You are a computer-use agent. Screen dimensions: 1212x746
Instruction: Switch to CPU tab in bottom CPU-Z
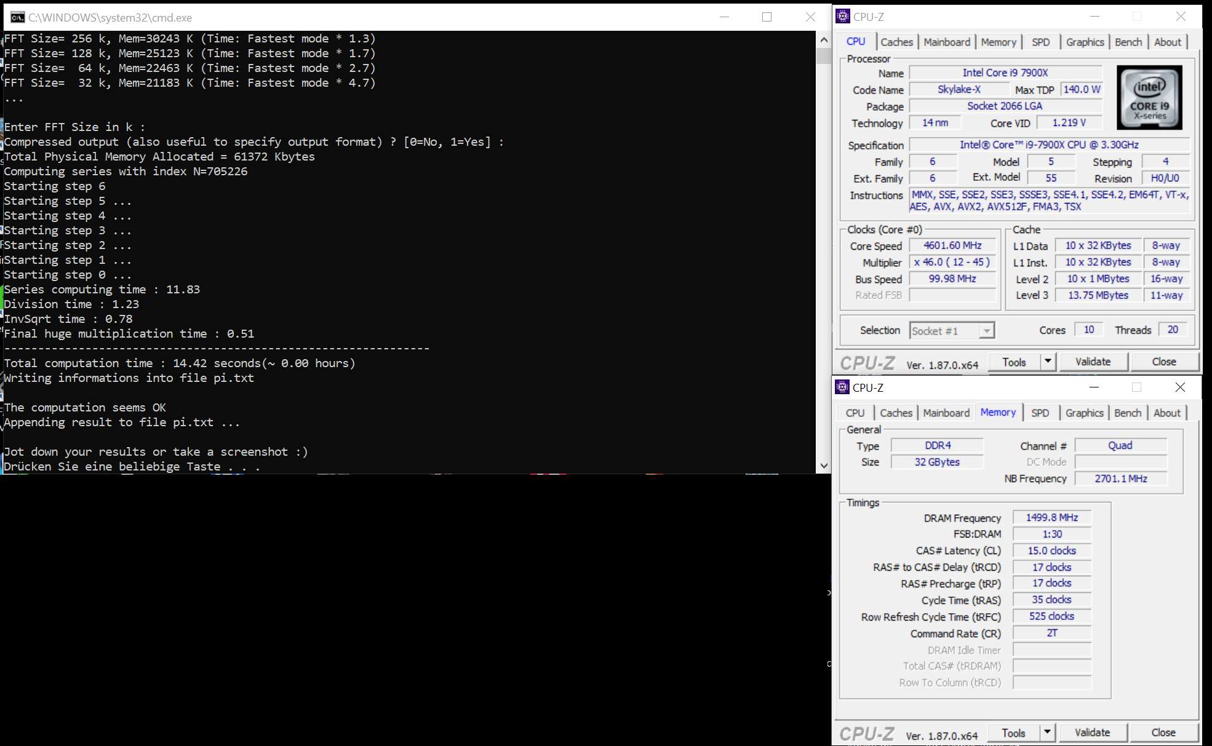coord(855,413)
